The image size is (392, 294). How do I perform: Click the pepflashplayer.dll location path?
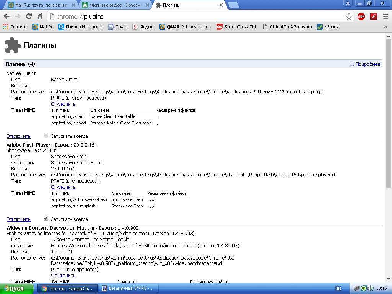click(193, 175)
